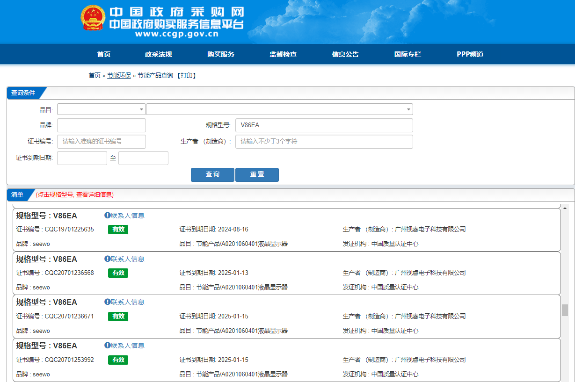
Task: Click 有效 badge for CQC20701253992
Action: (x=118, y=360)
